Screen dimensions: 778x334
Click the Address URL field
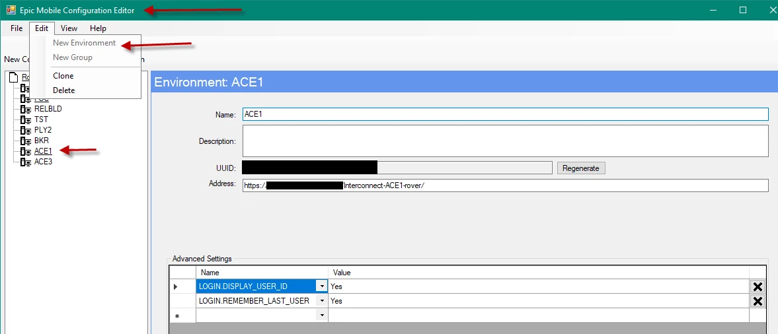[505, 185]
